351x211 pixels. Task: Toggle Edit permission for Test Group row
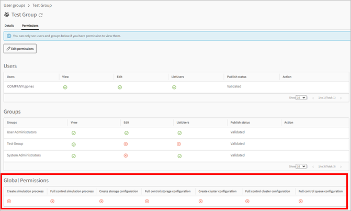pos(126,144)
